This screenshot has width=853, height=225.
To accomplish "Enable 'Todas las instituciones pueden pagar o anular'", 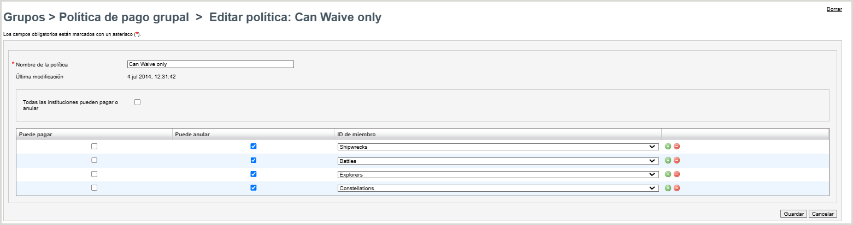I will coord(138,102).
